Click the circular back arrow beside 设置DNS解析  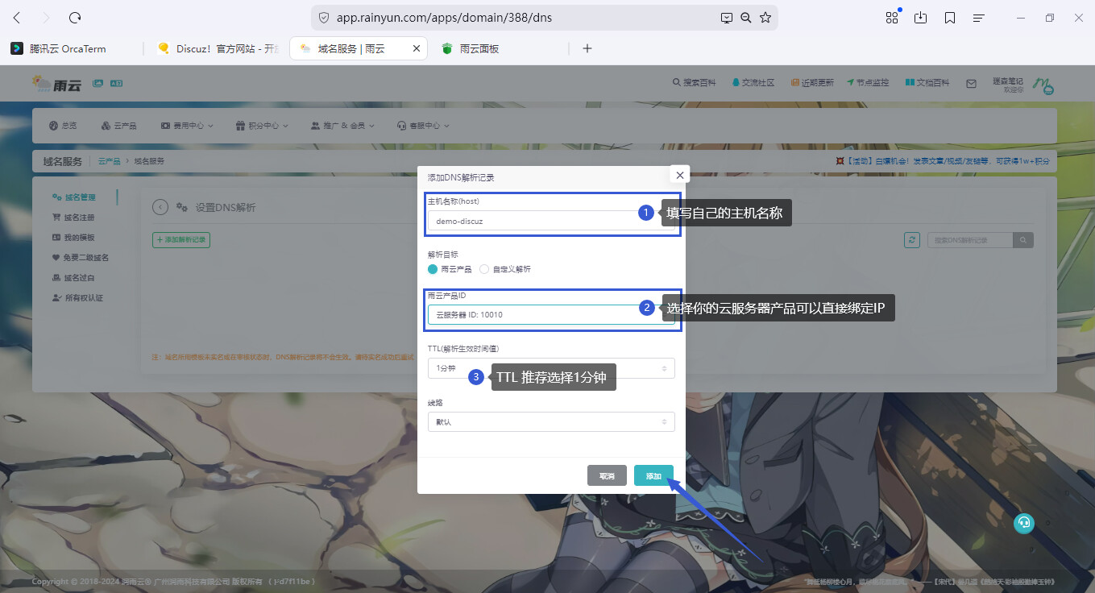160,207
